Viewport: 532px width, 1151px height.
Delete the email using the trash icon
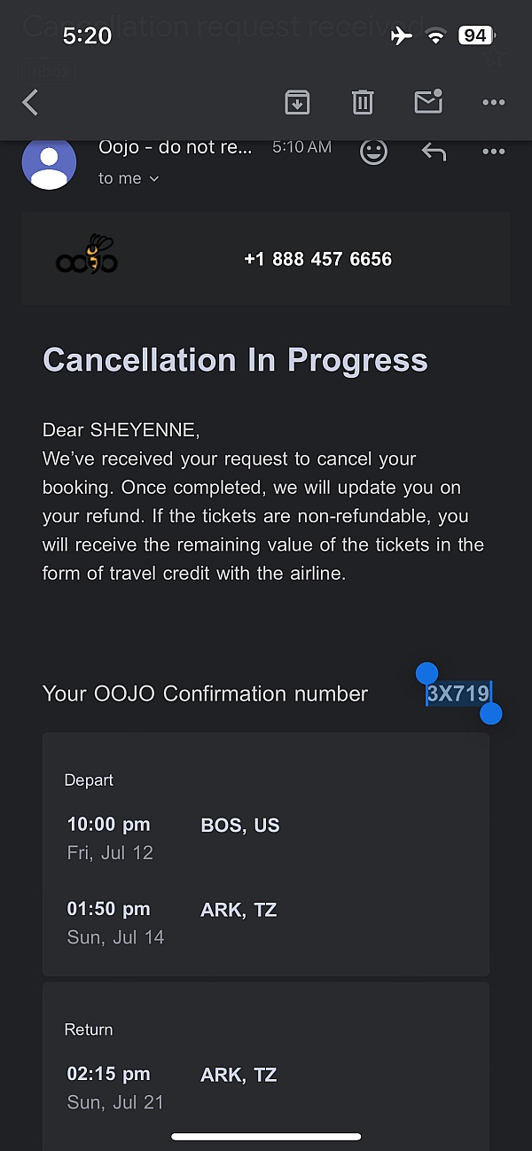click(x=363, y=103)
